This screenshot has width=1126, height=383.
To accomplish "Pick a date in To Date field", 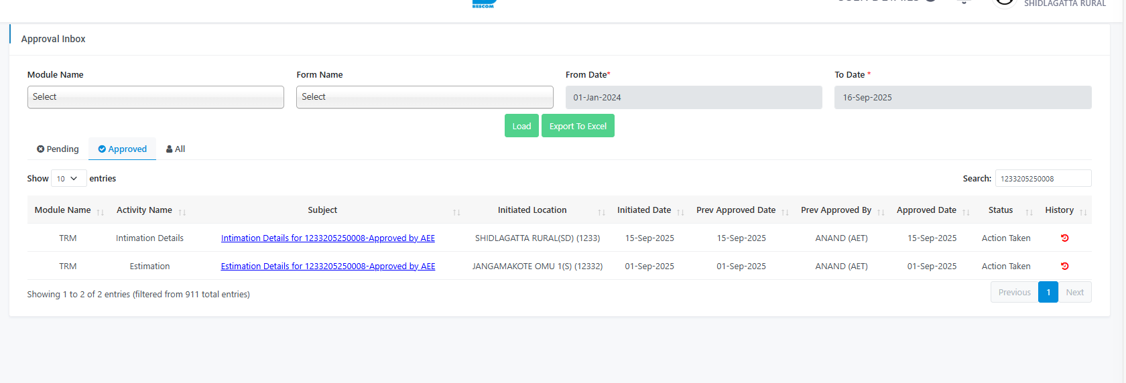I will pos(963,98).
